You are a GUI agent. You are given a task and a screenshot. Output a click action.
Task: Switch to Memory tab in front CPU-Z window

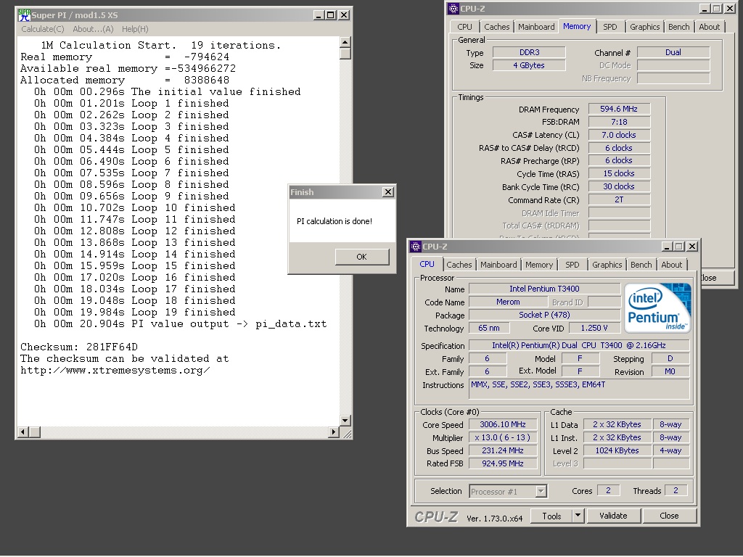539,265
